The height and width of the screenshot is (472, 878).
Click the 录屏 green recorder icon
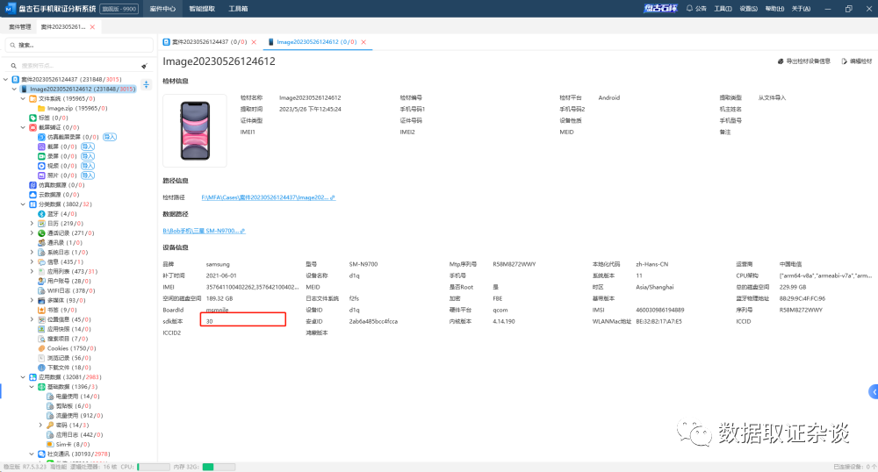tap(41, 156)
